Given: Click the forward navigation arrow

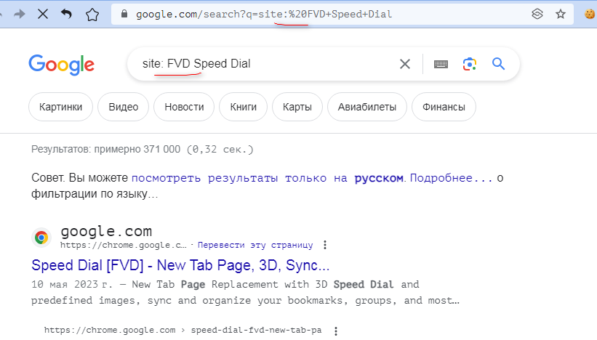Looking at the screenshot, I should pyautogui.click(x=19, y=15).
